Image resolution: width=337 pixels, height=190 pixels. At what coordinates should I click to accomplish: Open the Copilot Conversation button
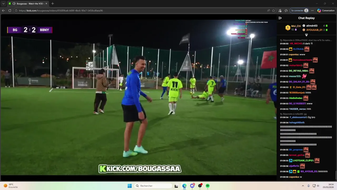(x=326, y=11)
